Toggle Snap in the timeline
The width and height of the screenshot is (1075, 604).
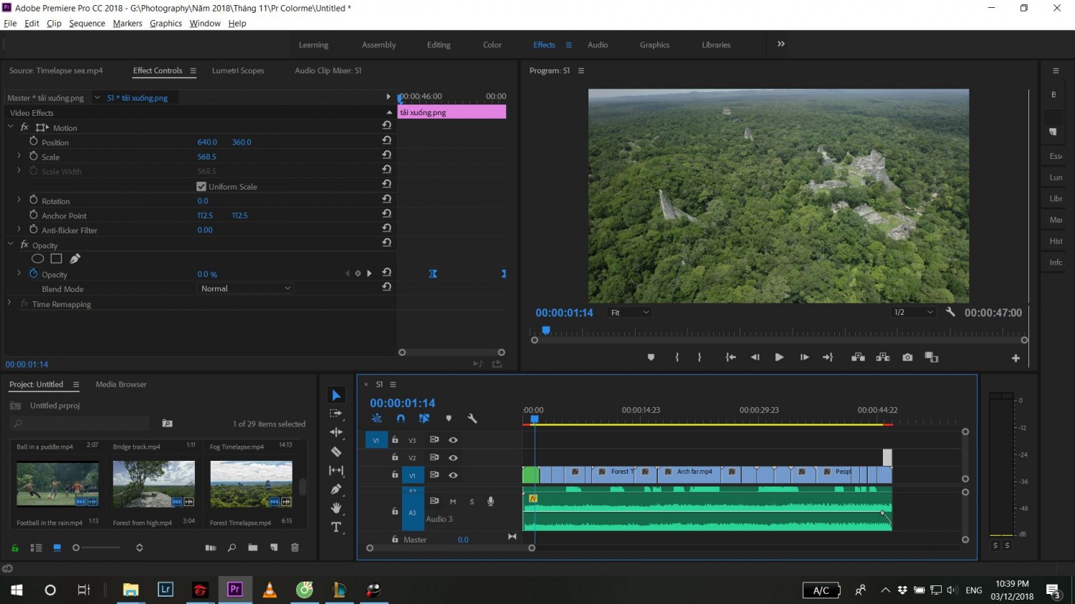click(401, 419)
